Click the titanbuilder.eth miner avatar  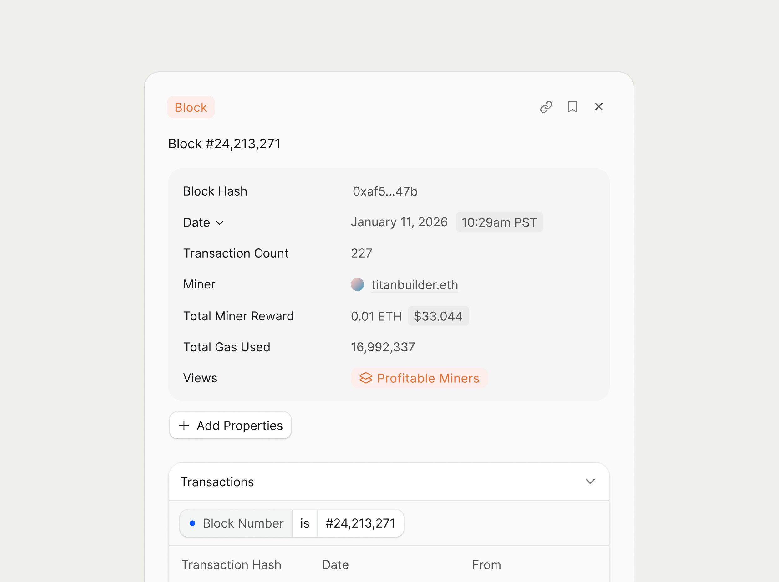click(357, 284)
